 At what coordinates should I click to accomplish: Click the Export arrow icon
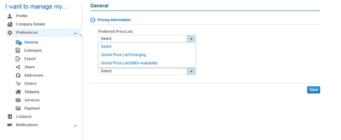[x=18, y=59]
